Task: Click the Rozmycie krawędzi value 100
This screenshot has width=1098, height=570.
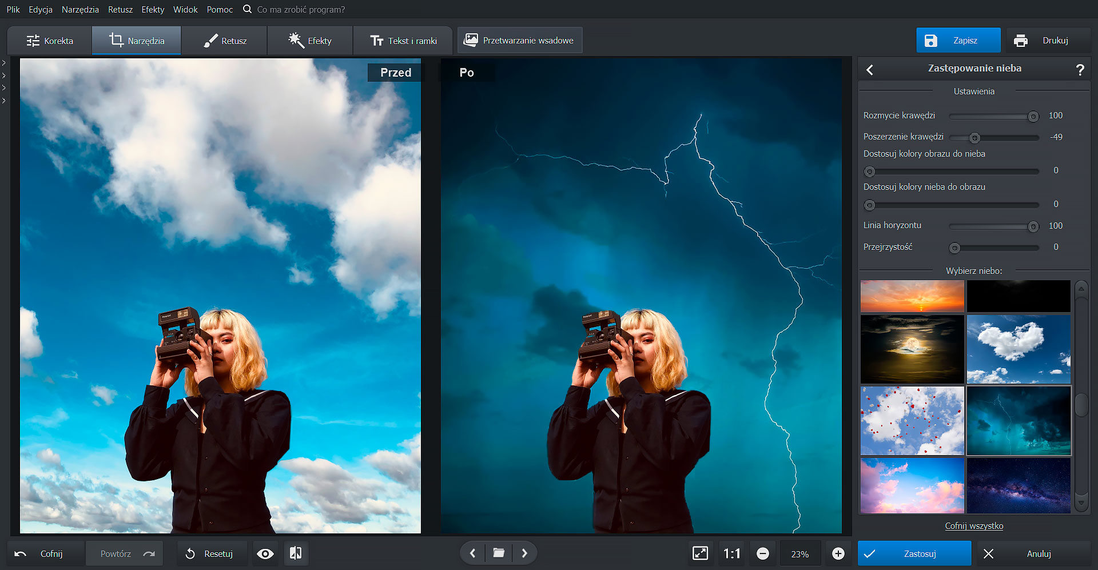Action: click(1056, 115)
